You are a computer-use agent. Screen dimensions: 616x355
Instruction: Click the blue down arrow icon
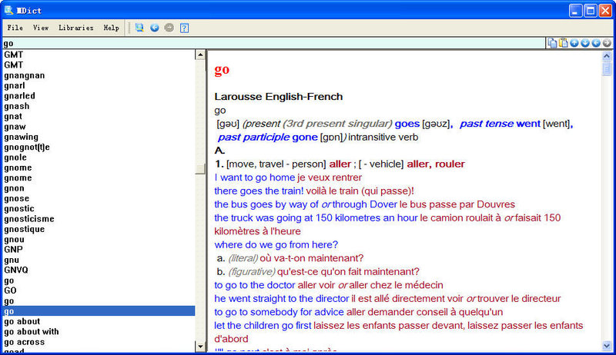tap(584, 43)
